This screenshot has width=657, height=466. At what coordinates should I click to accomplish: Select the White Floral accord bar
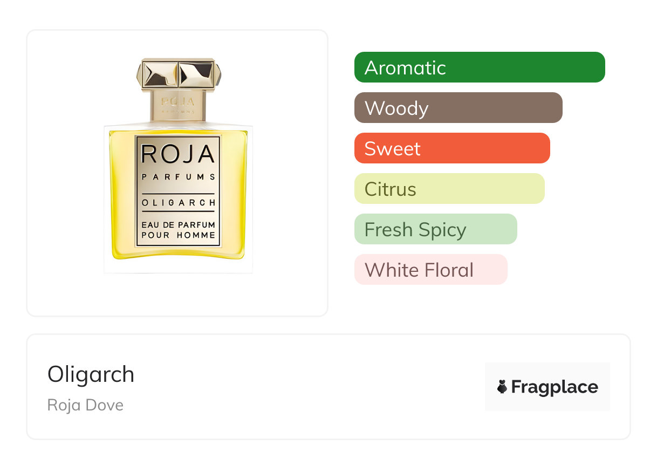(x=431, y=270)
